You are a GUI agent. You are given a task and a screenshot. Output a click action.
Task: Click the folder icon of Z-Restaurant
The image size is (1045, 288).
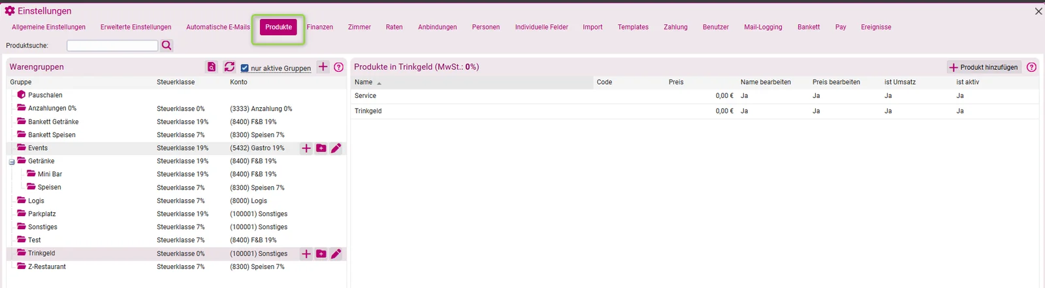22,266
